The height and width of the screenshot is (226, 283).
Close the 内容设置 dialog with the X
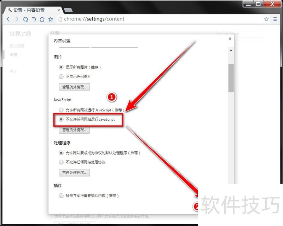click(230, 39)
